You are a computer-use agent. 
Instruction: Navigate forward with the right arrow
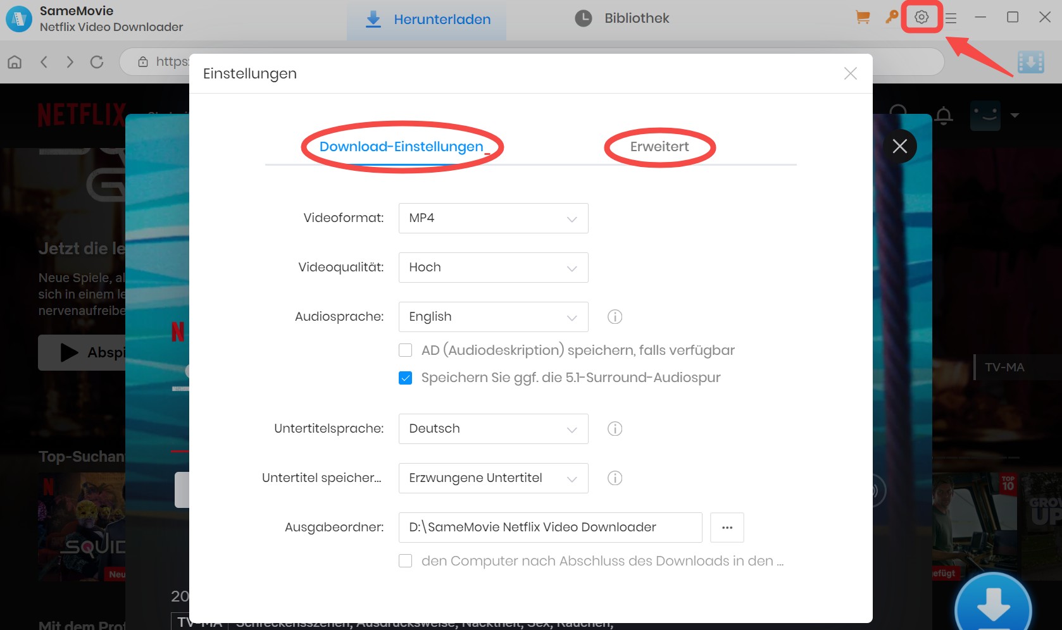coord(70,62)
